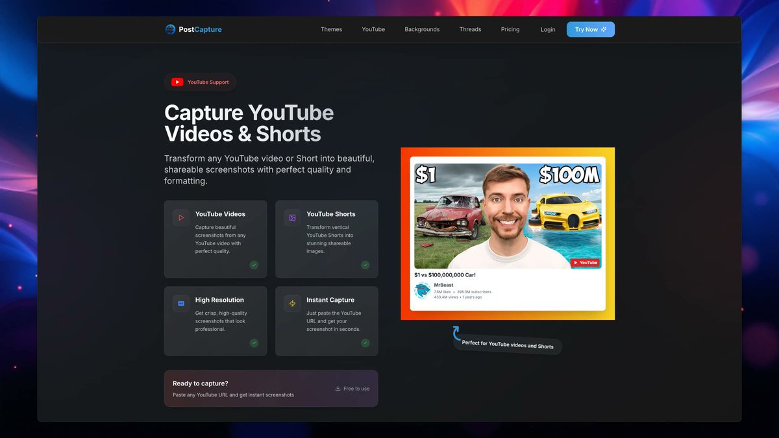Open the YouTube nav item

click(373, 29)
